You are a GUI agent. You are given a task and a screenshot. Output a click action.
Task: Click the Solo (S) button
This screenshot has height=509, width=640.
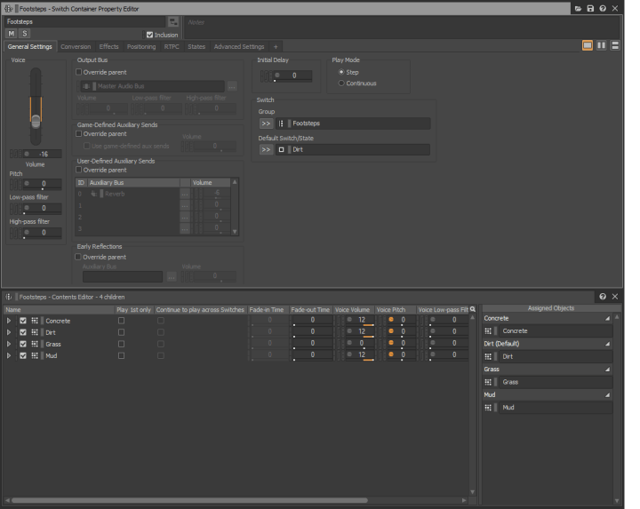25,34
